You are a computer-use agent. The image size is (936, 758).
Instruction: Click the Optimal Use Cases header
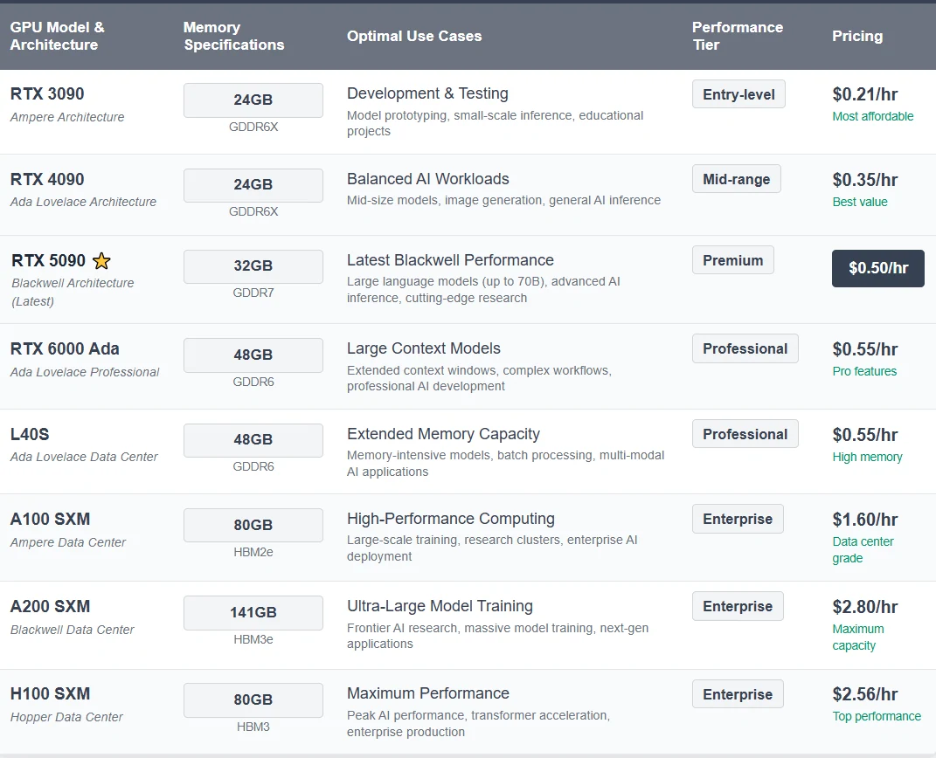pos(414,36)
